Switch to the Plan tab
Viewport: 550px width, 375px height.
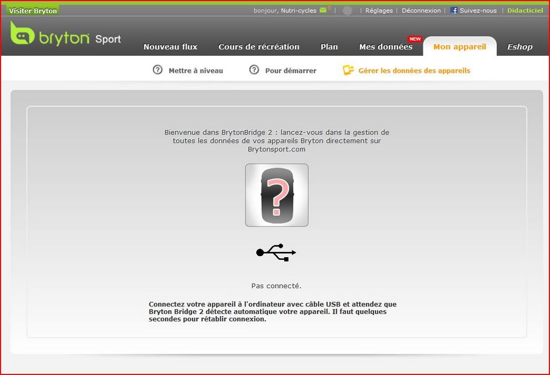329,47
